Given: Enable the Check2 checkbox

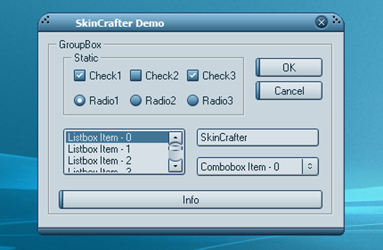Looking at the screenshot, I should pos(136,75).
